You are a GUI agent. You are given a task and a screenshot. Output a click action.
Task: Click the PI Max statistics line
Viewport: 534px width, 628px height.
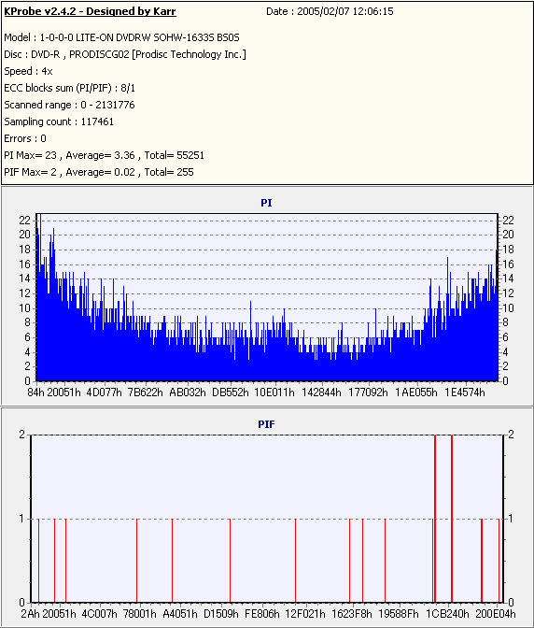point(104,155)
